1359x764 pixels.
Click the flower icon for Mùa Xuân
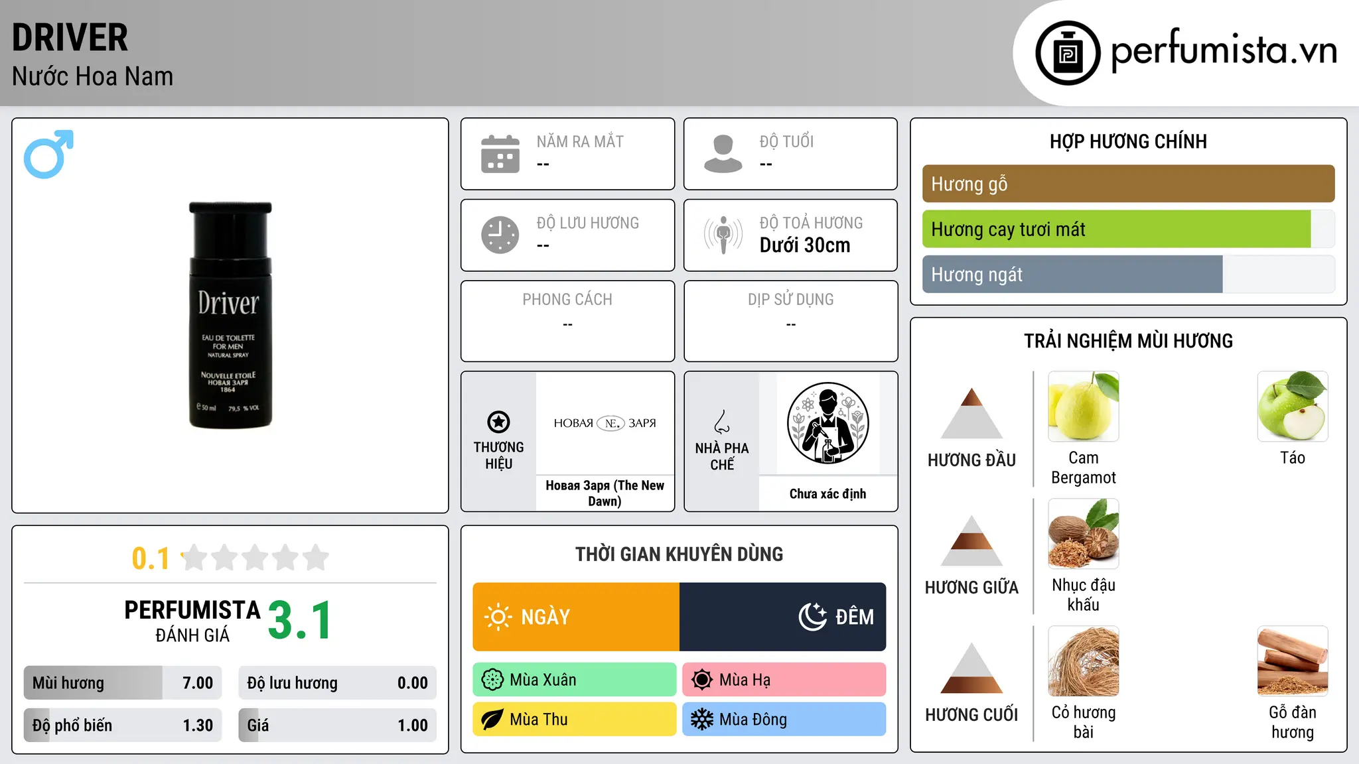coord(492,680)
